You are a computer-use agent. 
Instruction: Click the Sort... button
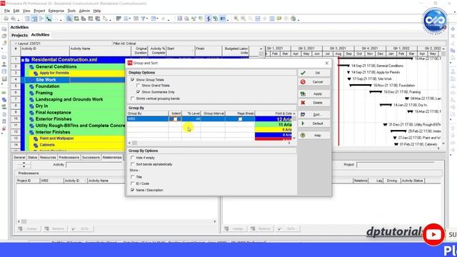(x=314, y=114)
